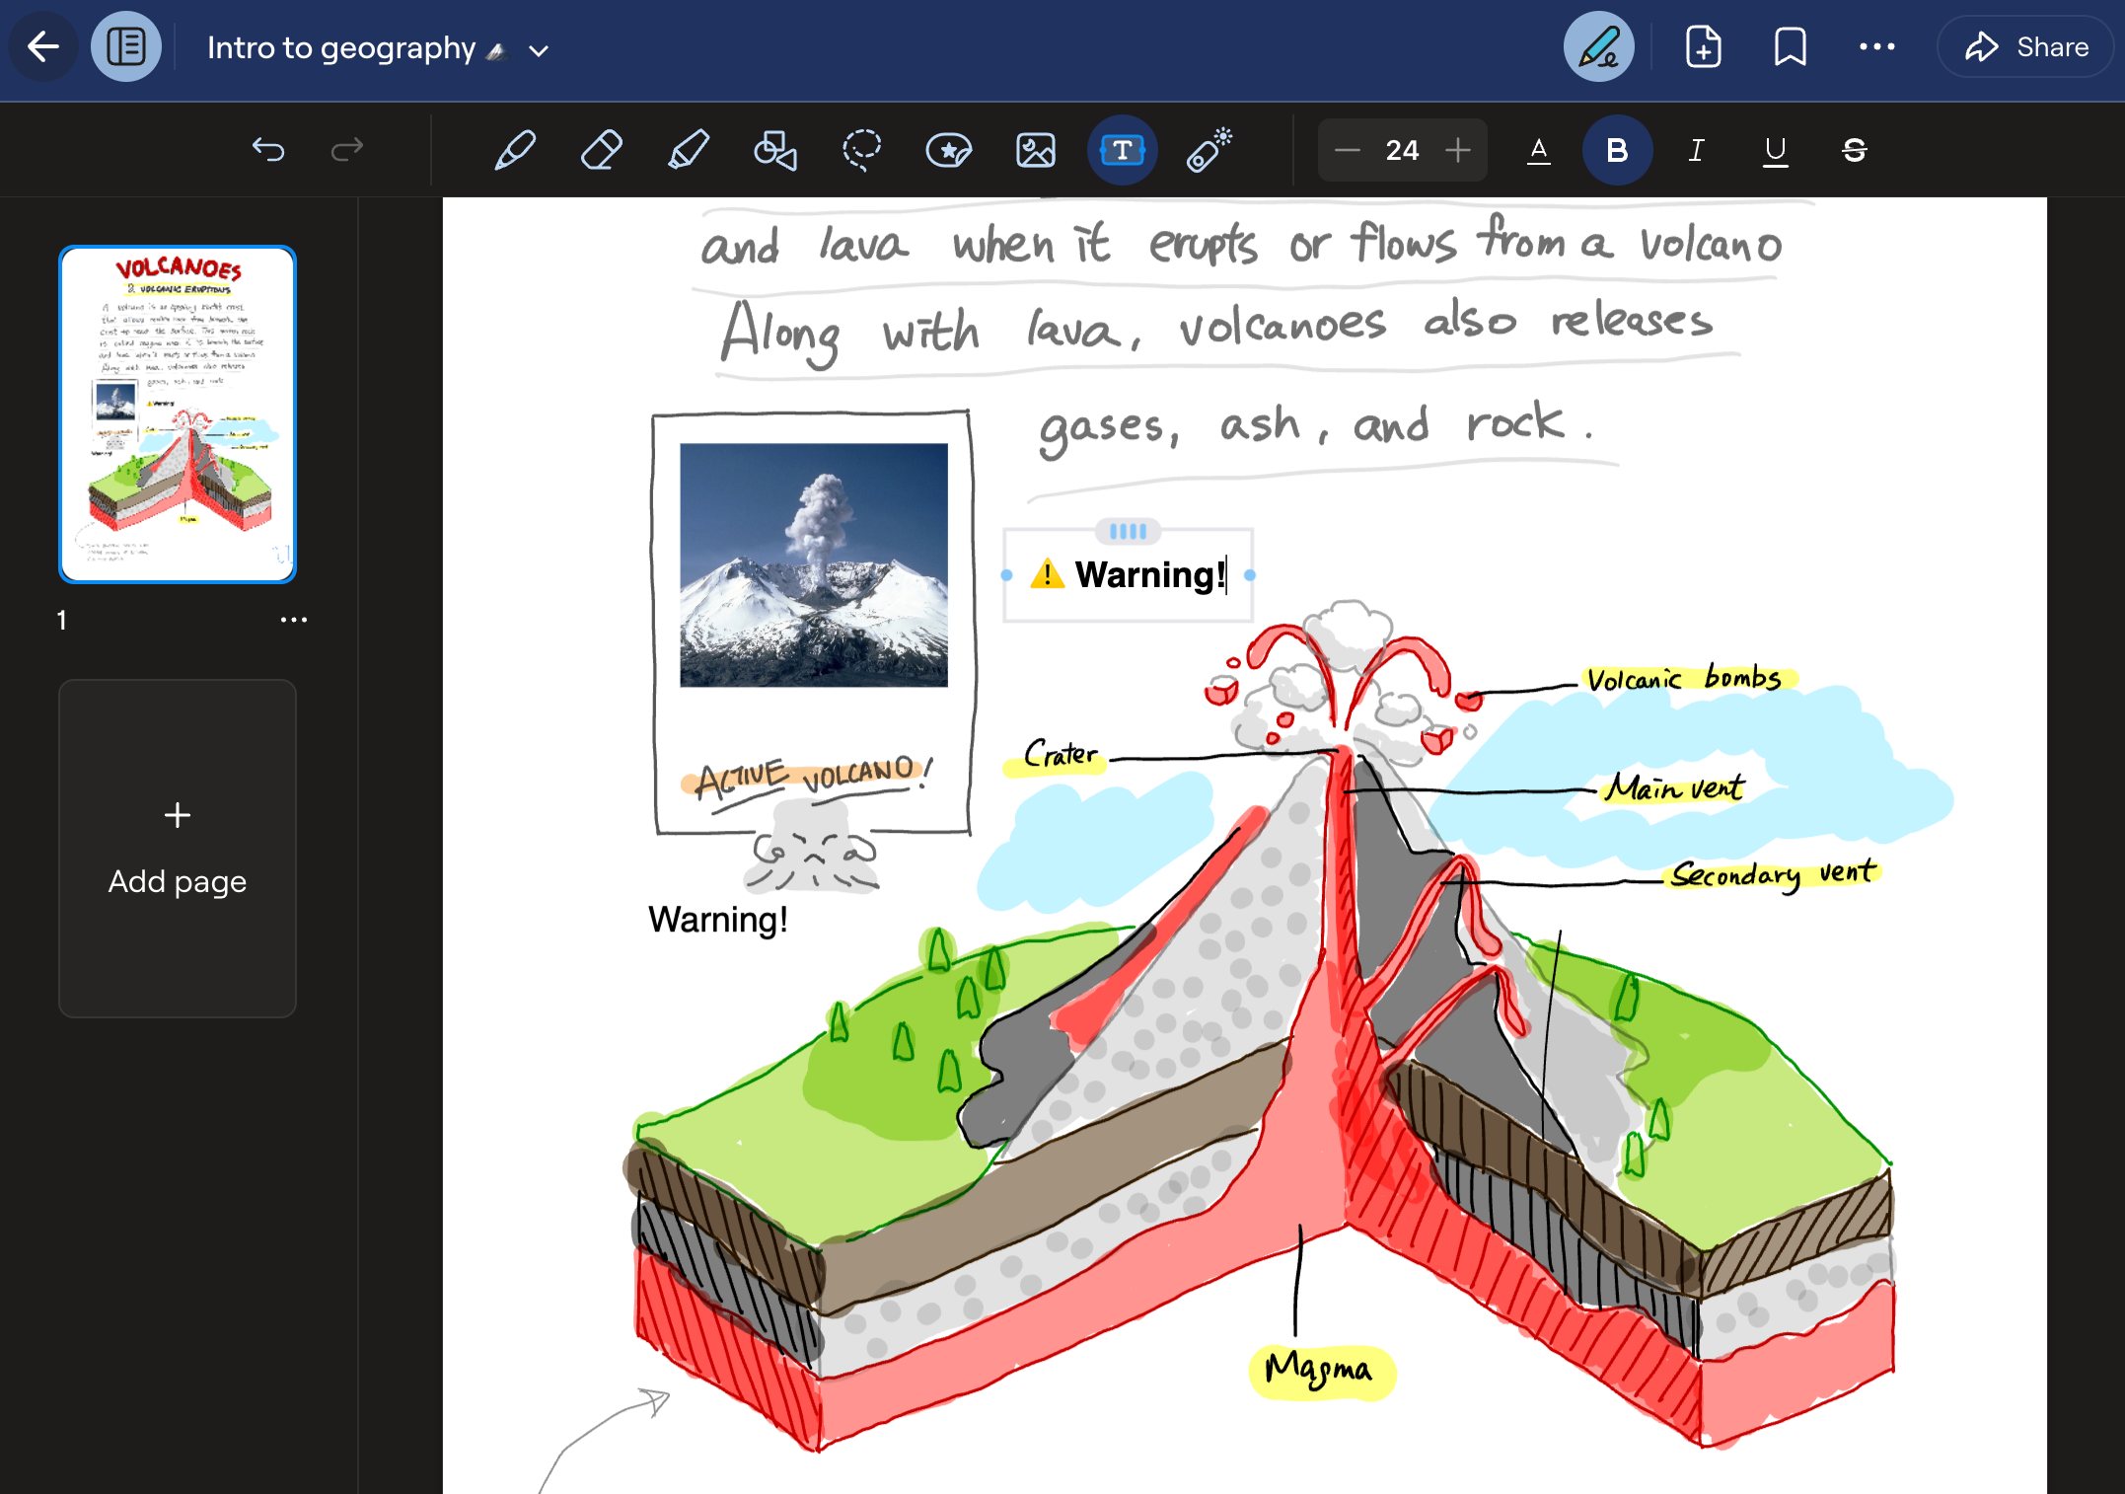Decrease font size with minus control
Image resolution: width=2125 pixels, height=1494 pixels.
pyautogui.click(x=1348, y=152)
